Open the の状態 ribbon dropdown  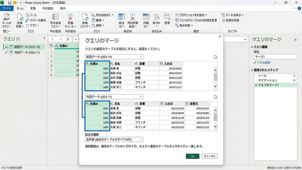(184, 26)
